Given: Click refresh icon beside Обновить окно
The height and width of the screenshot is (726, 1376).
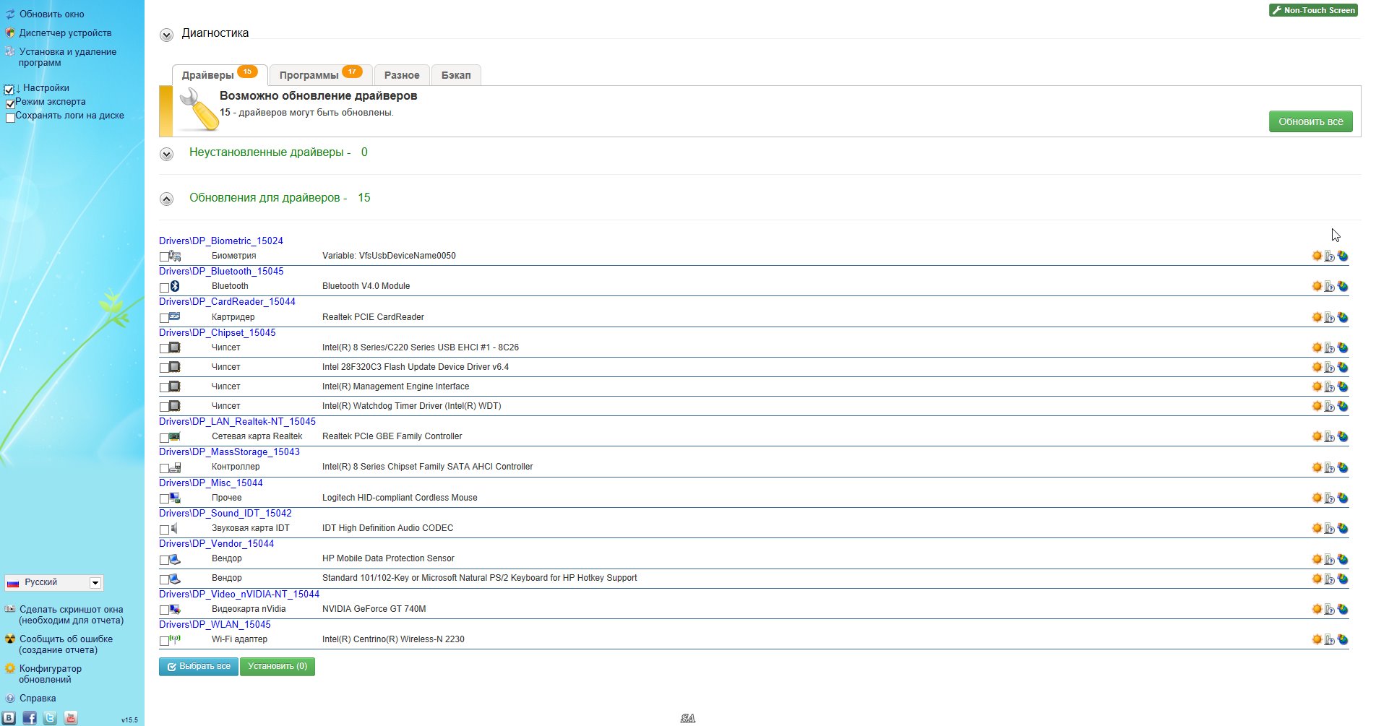Looking at the screenshot, I should (x=10, y=14).
